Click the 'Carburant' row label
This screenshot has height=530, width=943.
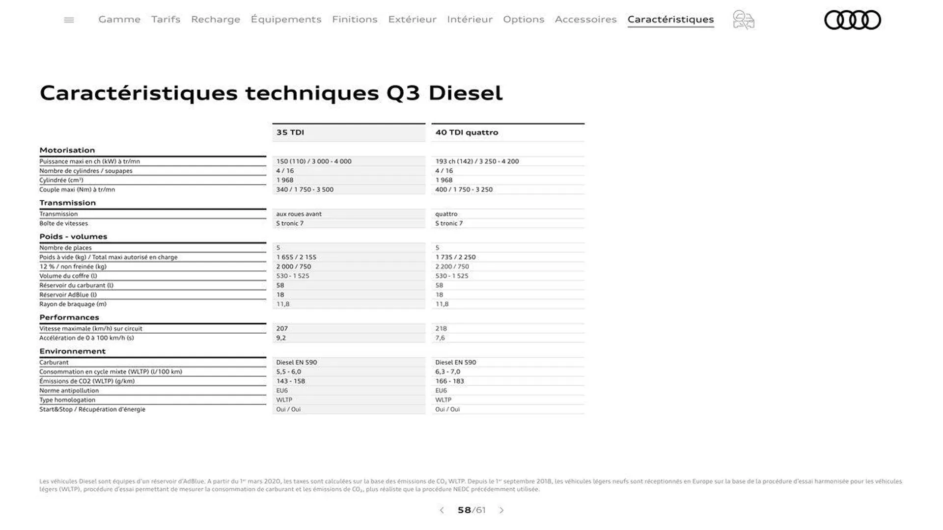click(x=54, y=363)
